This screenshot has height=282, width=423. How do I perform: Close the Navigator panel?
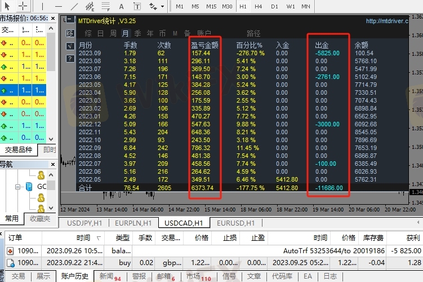click(x=53, y=164)
